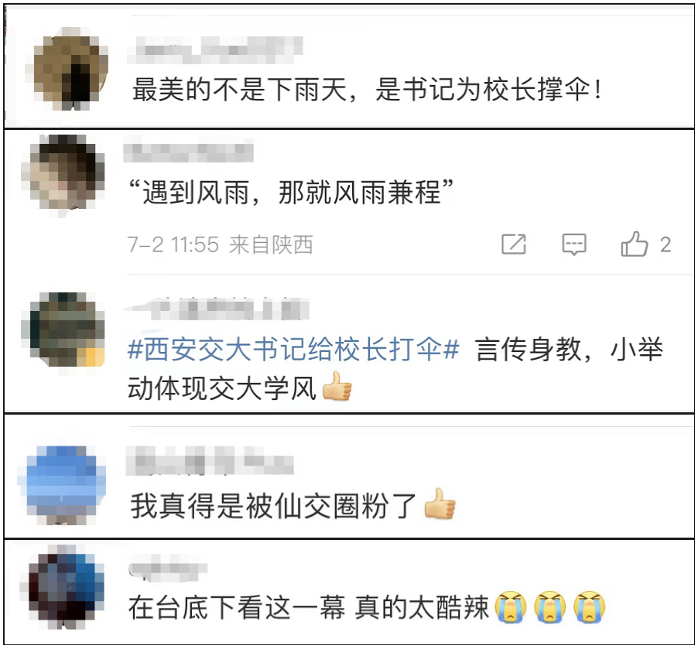
Task: Select comment text 最美的不是下雨天，是书记为校长撑伞
Action: point(368,90)
